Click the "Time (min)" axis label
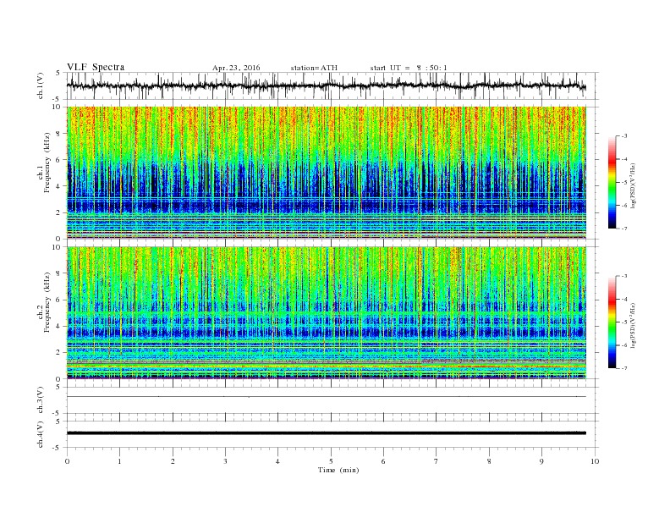This screenshot has height=518, width=670. [338, 470]
